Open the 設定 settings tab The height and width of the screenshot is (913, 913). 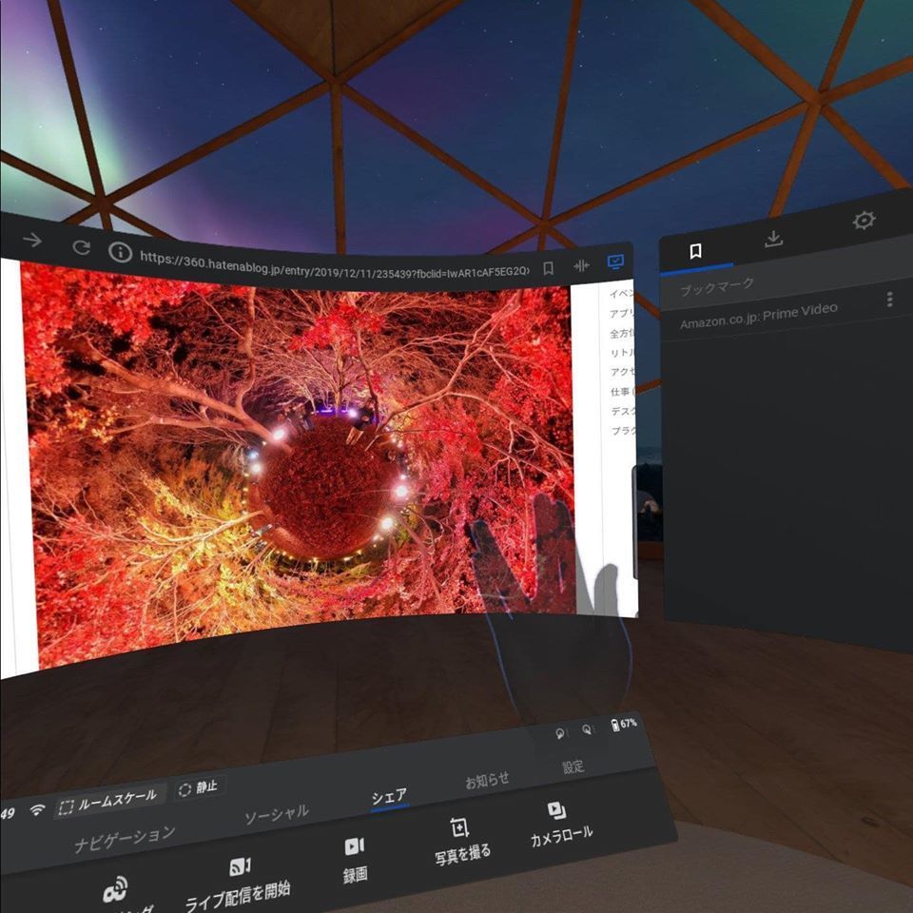[573, 767]
